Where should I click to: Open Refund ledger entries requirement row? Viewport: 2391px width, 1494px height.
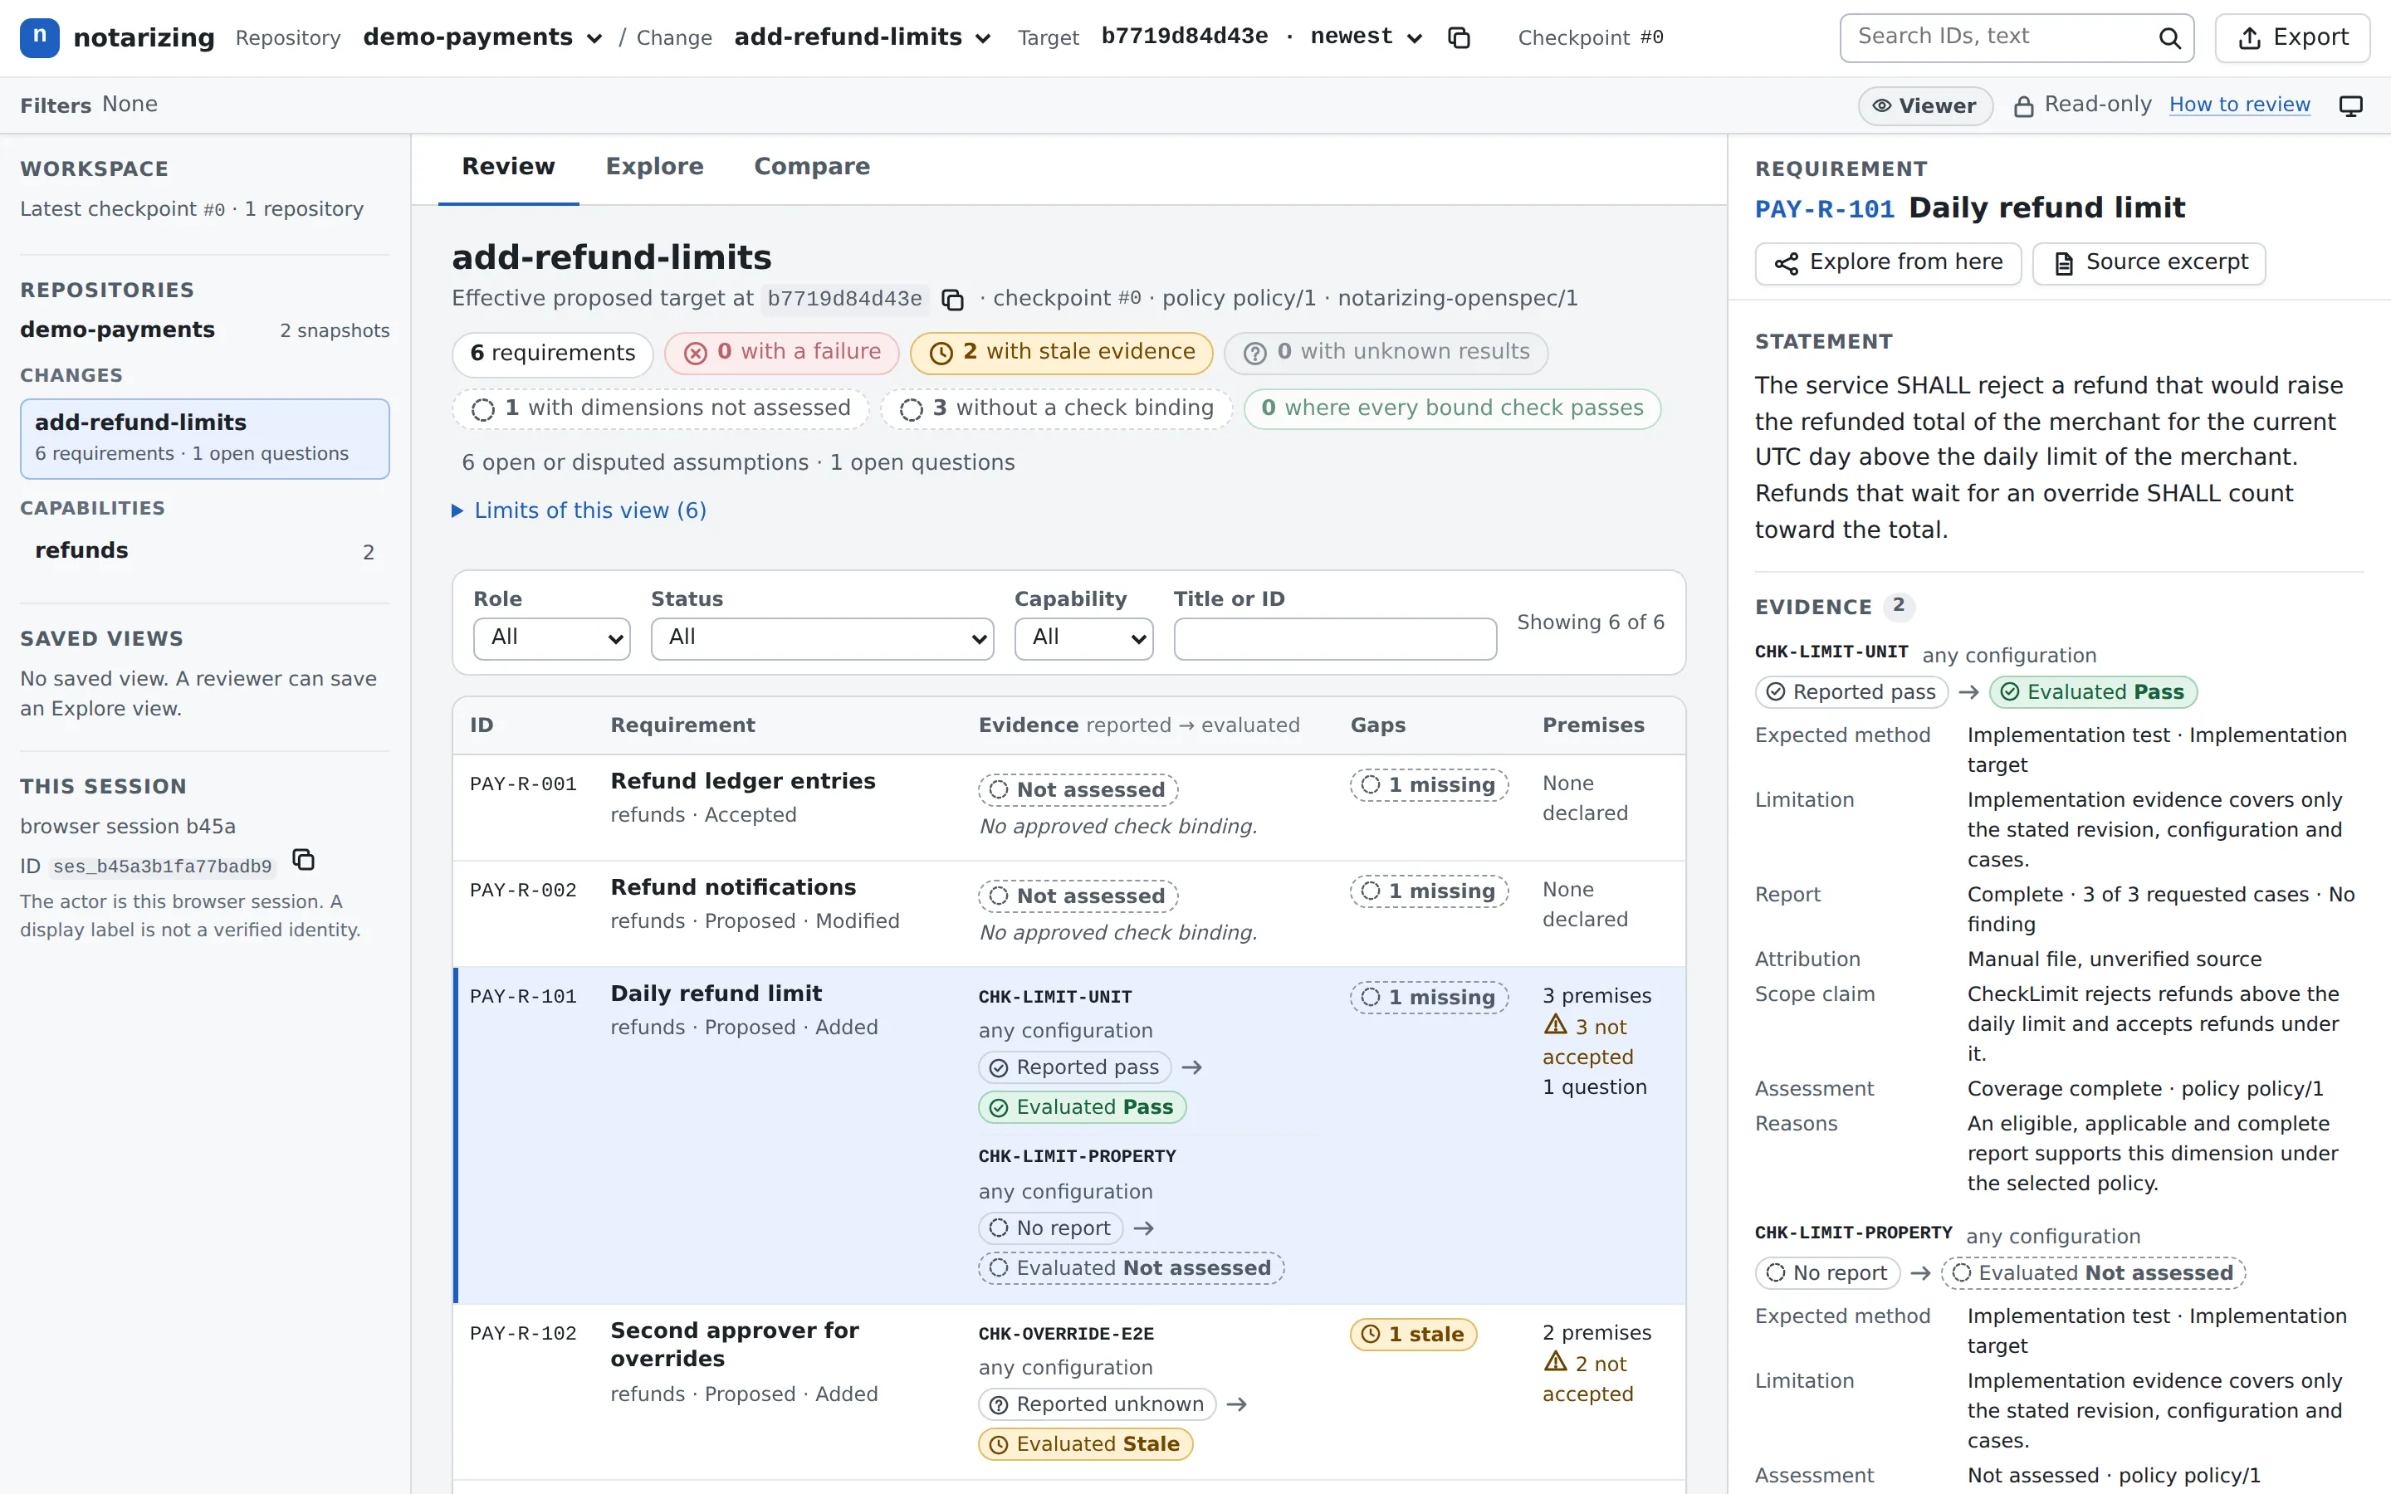point(1068,808)
